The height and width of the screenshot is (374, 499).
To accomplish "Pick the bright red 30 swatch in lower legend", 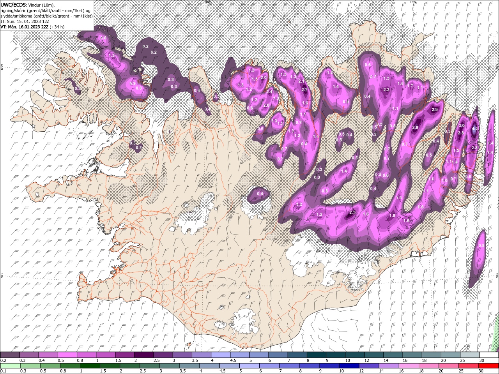I will click(x=488, y=366).
